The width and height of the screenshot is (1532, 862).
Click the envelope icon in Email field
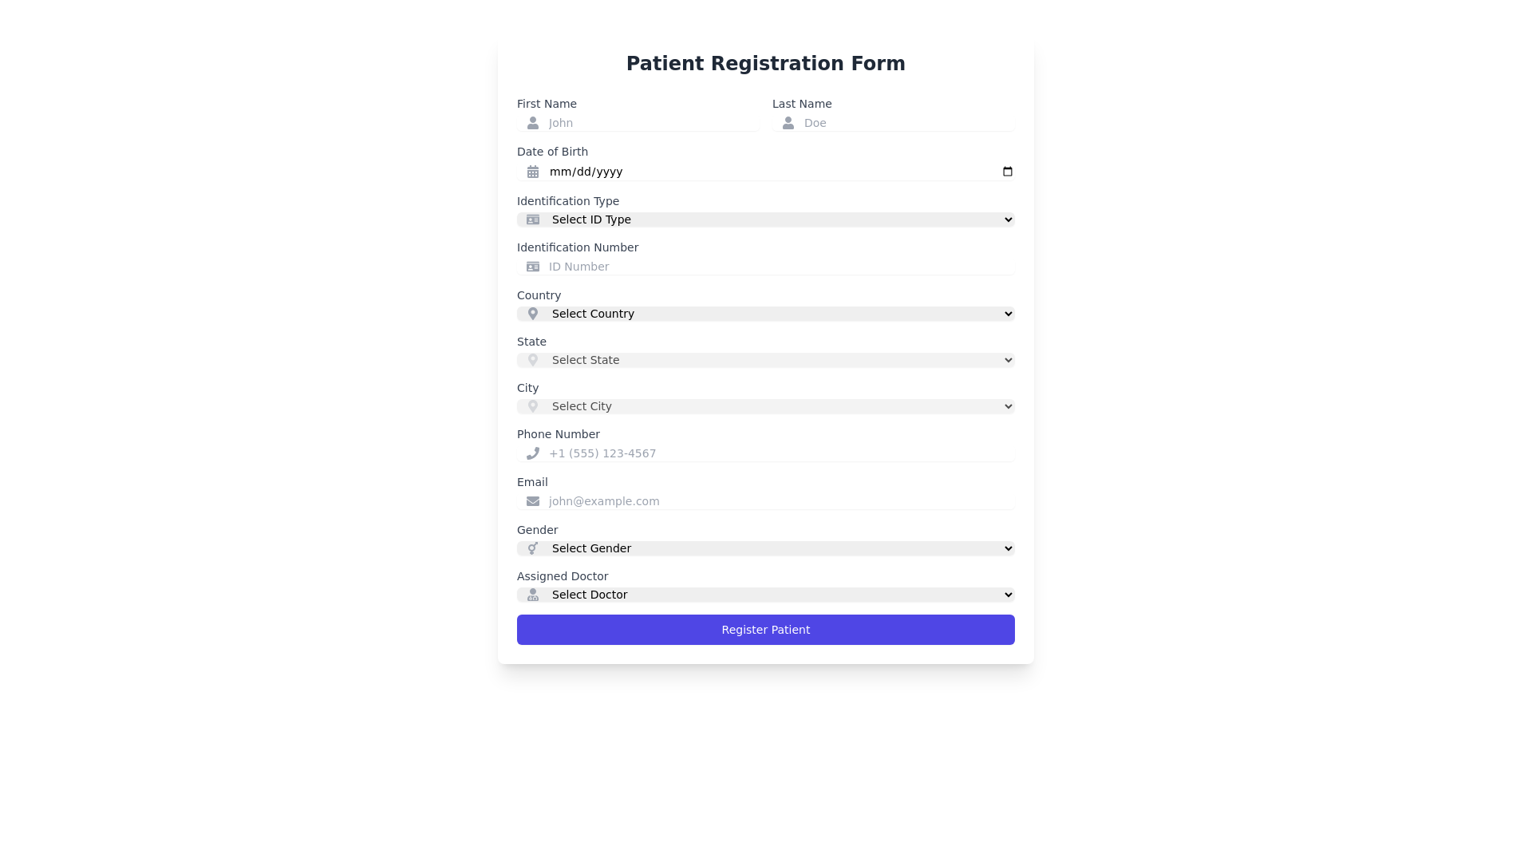pos(533,501)
